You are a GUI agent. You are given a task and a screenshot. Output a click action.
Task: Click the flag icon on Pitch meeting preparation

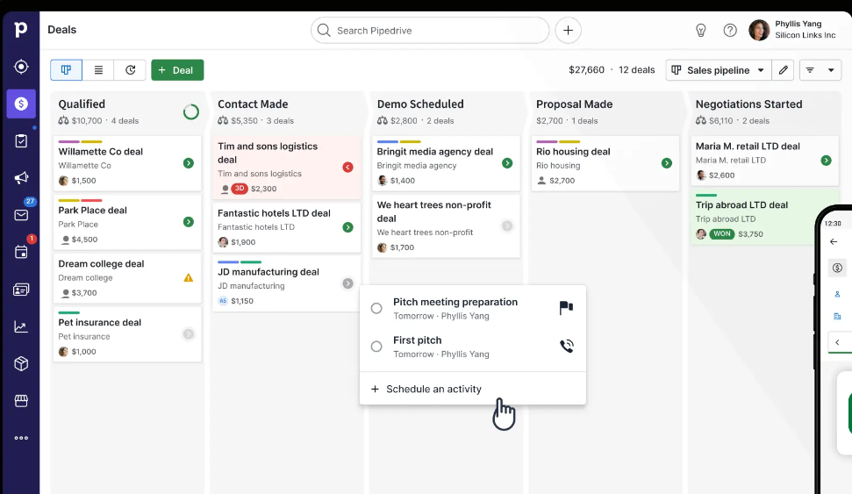(x=566, y=308)
